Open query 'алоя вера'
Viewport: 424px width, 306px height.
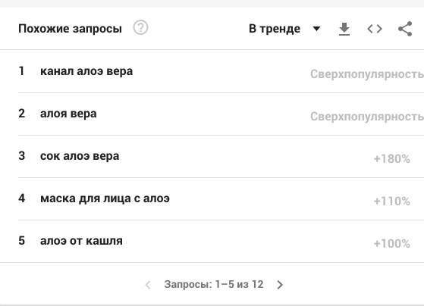[x=68, y=114]
